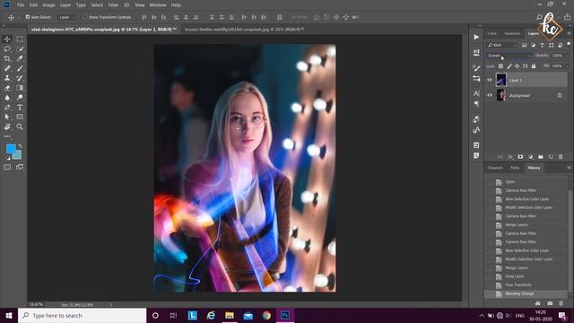Open the Opacity slider dropdown arrow
The height and width of the screenshot is (323, 574).
(568, 56)
